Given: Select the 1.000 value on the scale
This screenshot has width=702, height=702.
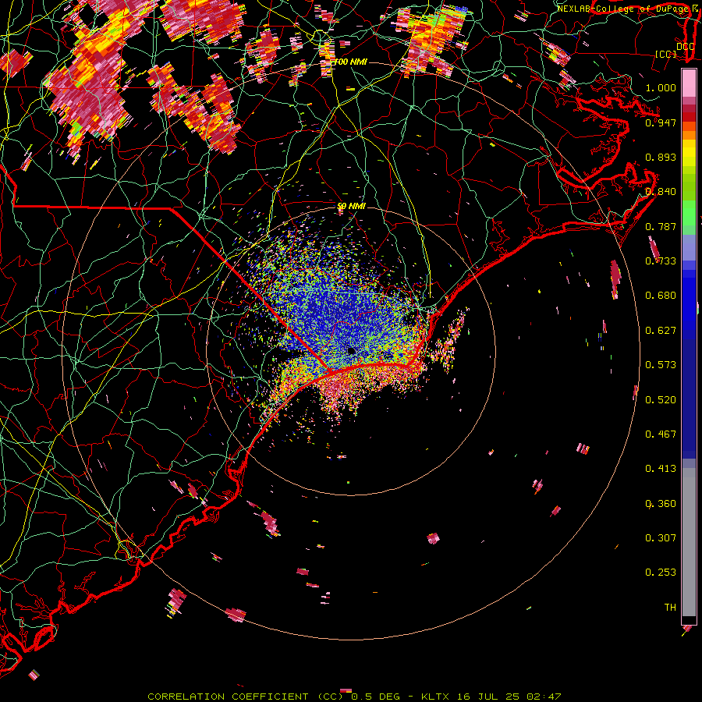Looking at the screenshot, I should 661,87.
